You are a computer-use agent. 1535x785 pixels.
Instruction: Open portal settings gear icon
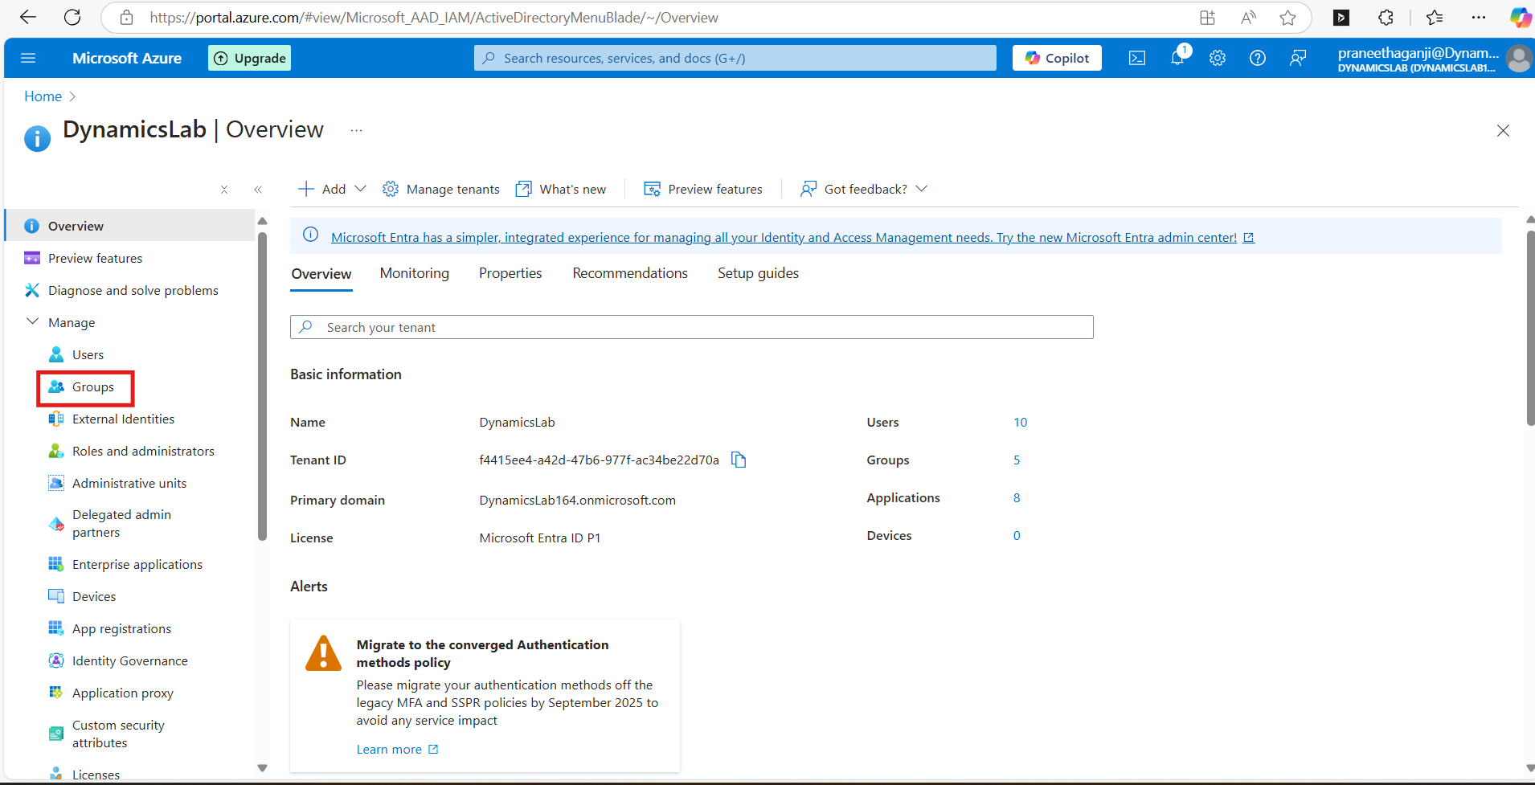pyautogui.click(x=1217, y=58)
